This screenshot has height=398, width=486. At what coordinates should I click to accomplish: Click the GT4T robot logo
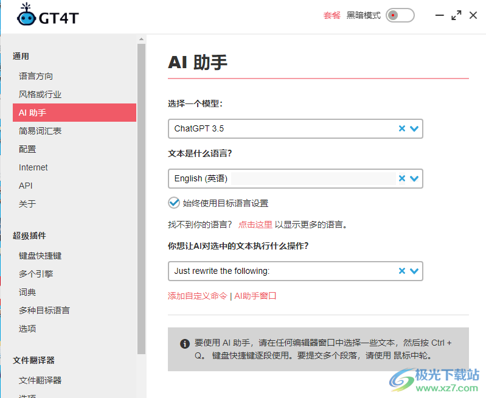click(x=27, y=15)
